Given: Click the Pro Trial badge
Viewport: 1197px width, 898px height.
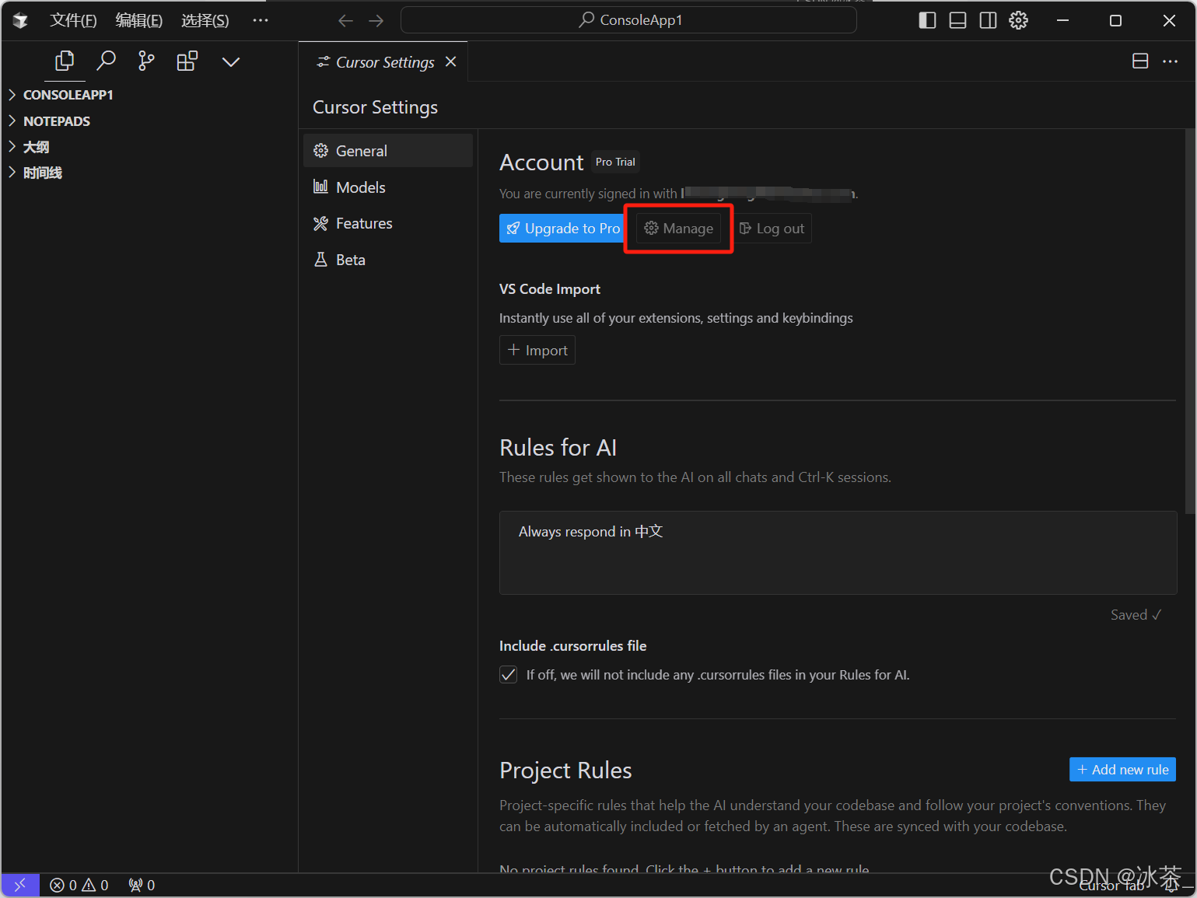Looking at the screenshot, I should pos(615,162).
